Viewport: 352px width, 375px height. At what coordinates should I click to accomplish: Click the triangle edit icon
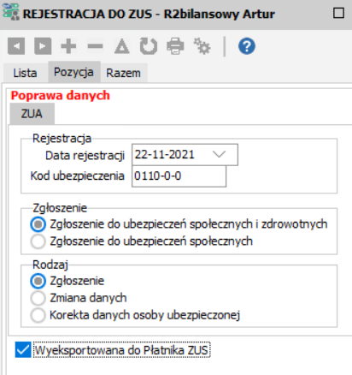tap(122, 46)
